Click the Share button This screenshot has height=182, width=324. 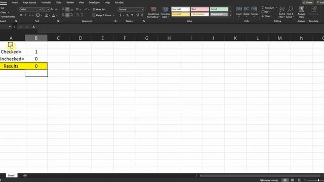tap(308, 3)
